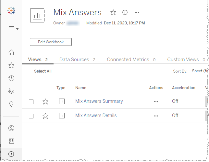The image size is (209, 162).
Task: Open Explore compass icon in sidebar
Action: 11,154
